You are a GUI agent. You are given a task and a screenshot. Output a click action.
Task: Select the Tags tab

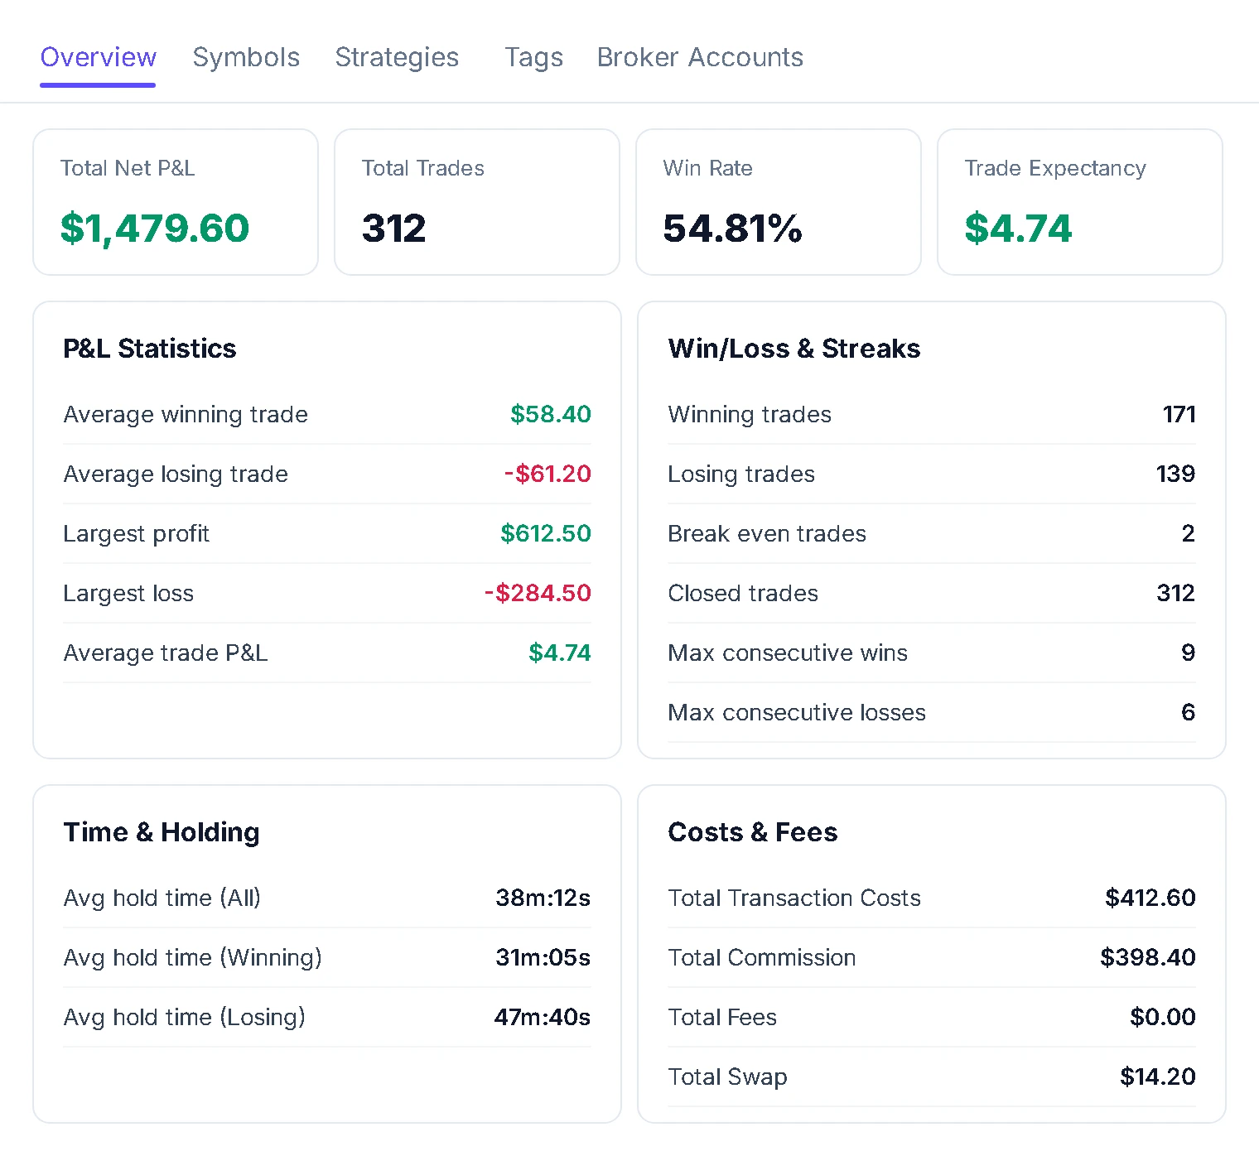tap(533, 57)
